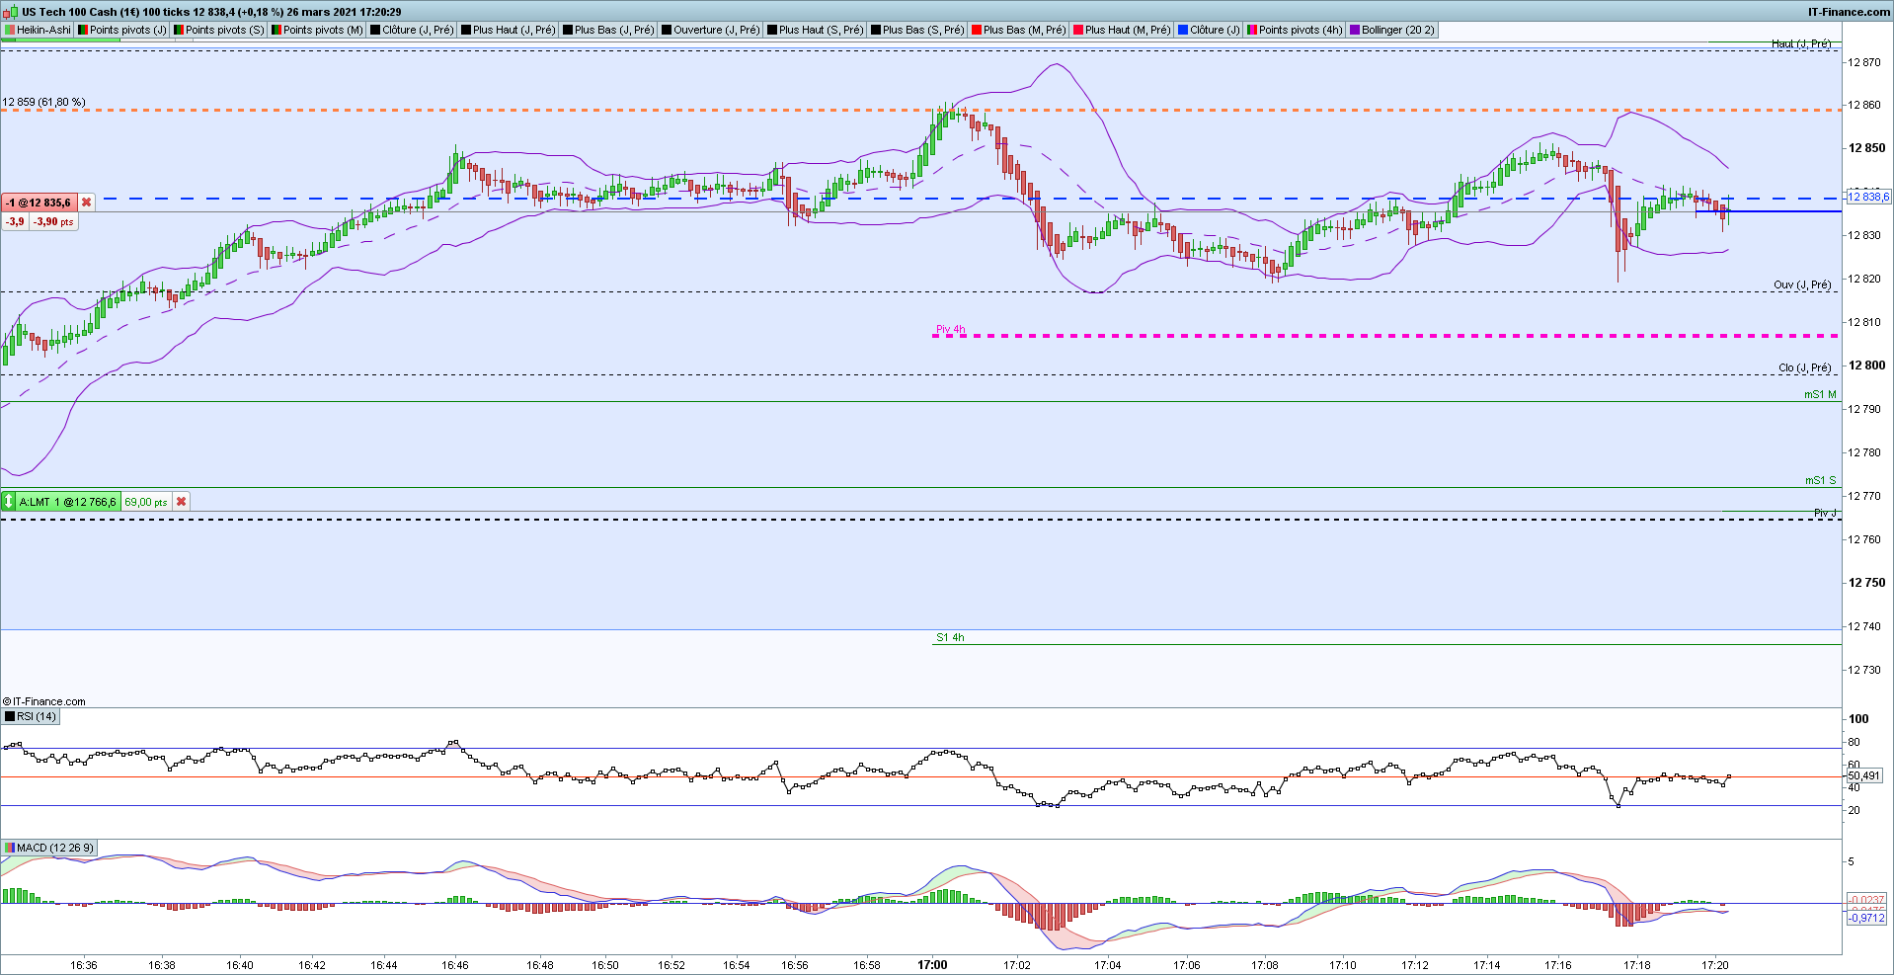
Task: Click the A:LMT 1 @12 766,6 order label
Action: (x=68, y=502)
